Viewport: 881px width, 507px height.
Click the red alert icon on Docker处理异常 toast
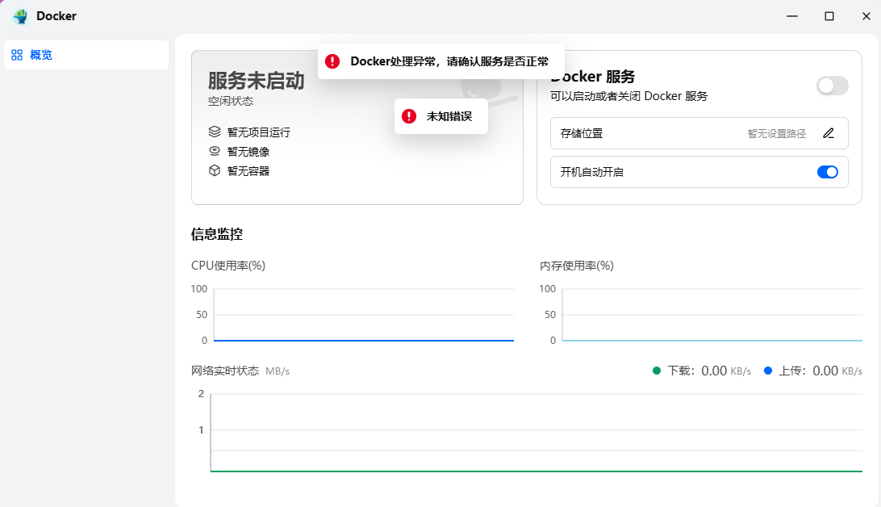332,61
